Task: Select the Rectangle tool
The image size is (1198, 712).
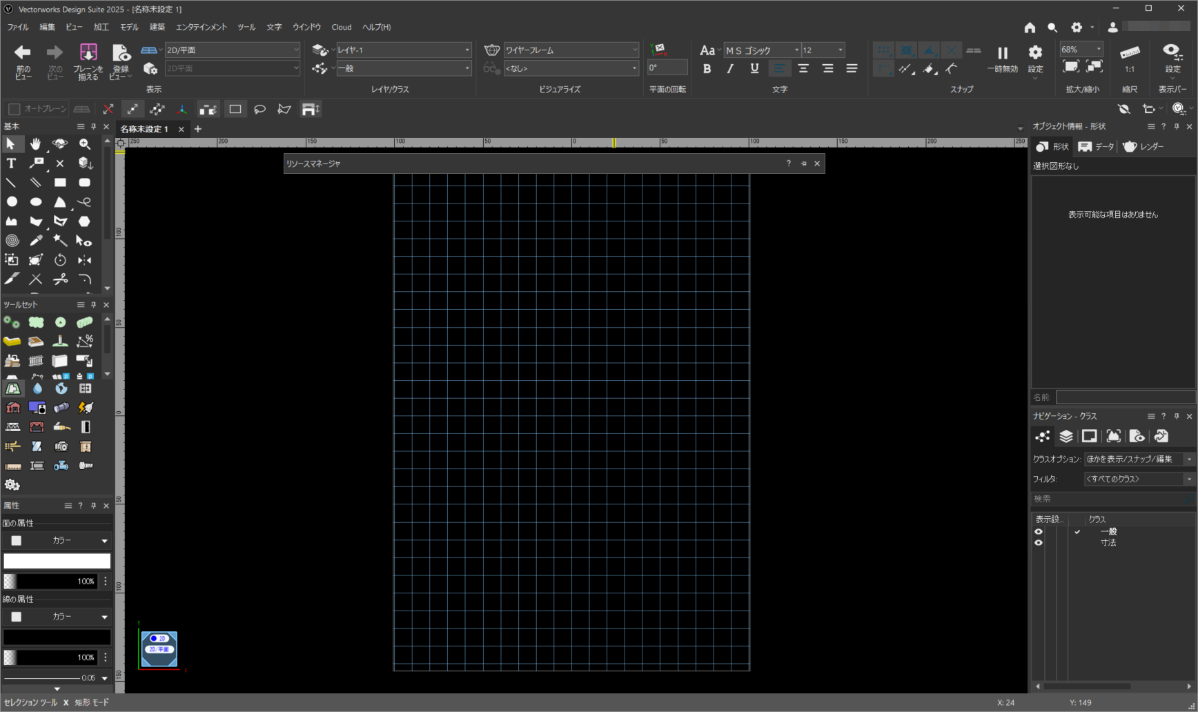Action: pyautogui.click(x=61, y=182)
